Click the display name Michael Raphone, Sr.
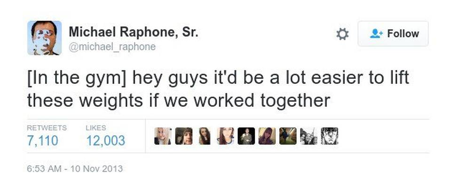 click(x=134, y=31)
